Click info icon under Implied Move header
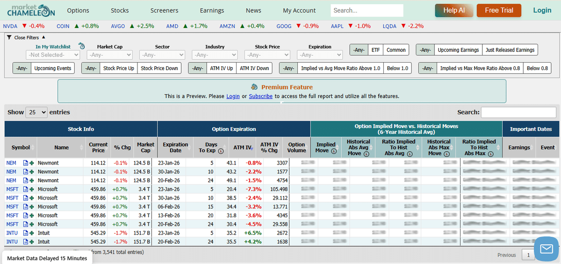Screen dimensions: 561x264 pos(333,151)
